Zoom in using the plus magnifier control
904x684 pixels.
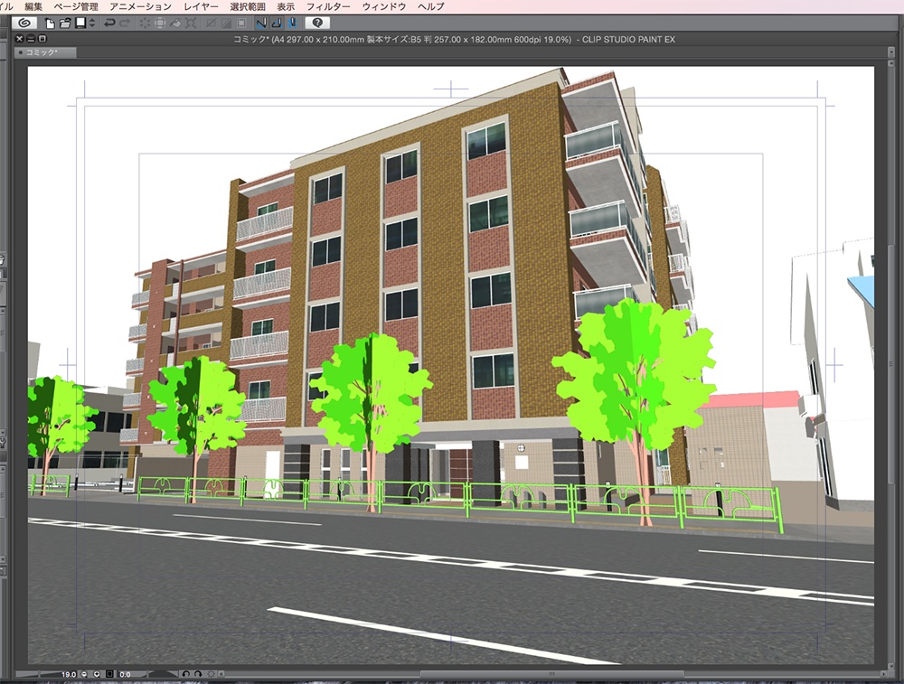(x=98, y=674)
